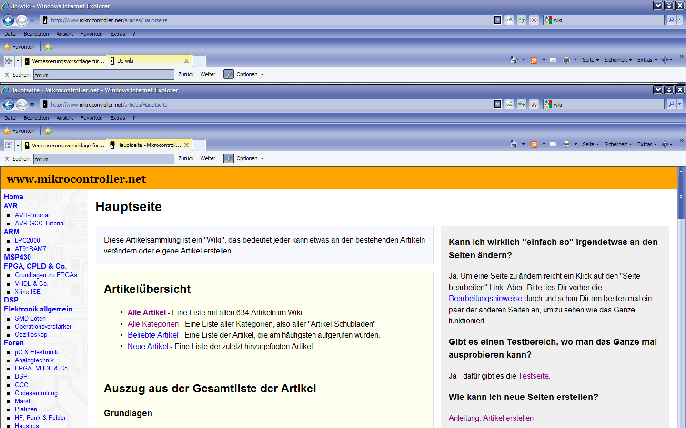Refresh the page in Hauptseite window
The height and width of the screenshot is (428, 686).
[x=522, y=104]
